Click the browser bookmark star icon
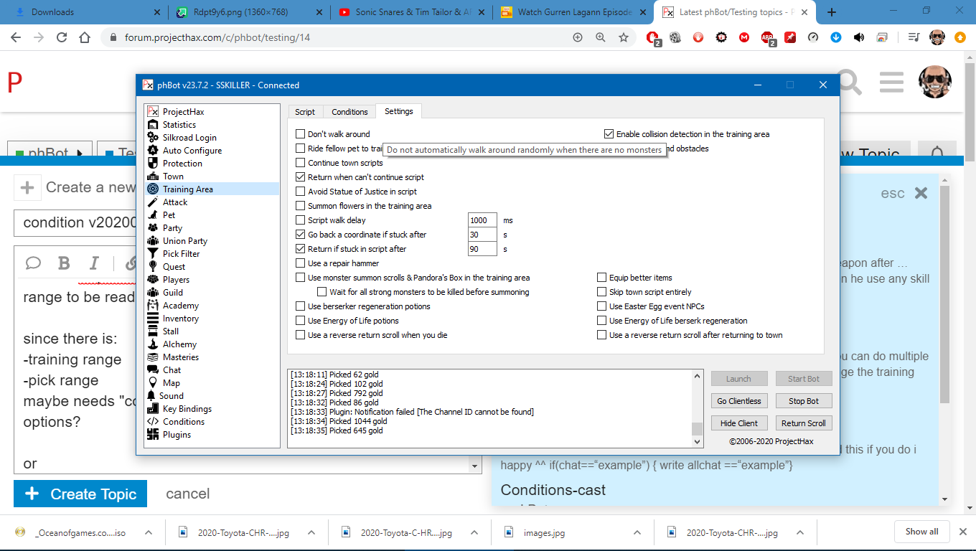This screenshot has height=551, width=976. coord(624,37)
